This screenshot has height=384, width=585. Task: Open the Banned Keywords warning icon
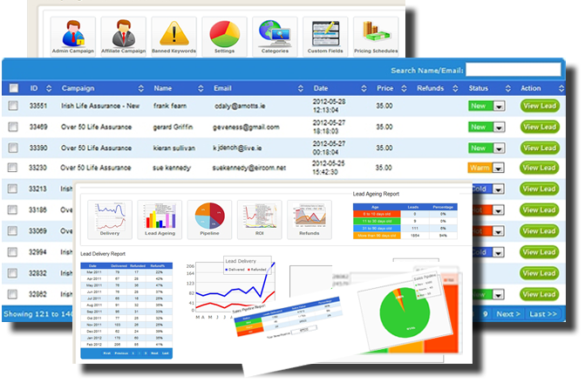point(174,35)
